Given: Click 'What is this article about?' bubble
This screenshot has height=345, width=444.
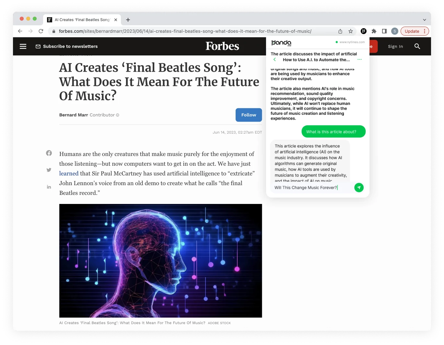Looking at the screenshot, I should click(x=333, y=132).
